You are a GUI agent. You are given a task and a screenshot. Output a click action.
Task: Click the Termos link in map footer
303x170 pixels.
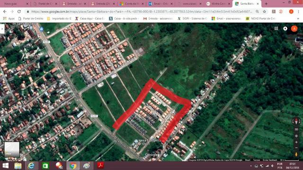pyautogui.click(x=257, y=160)
